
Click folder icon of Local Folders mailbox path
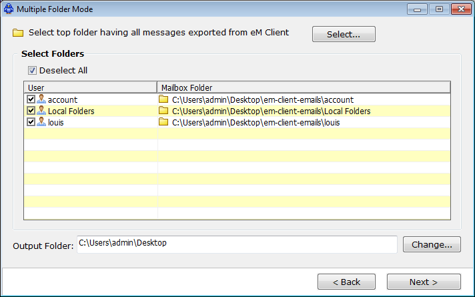[x=163, y=111]
